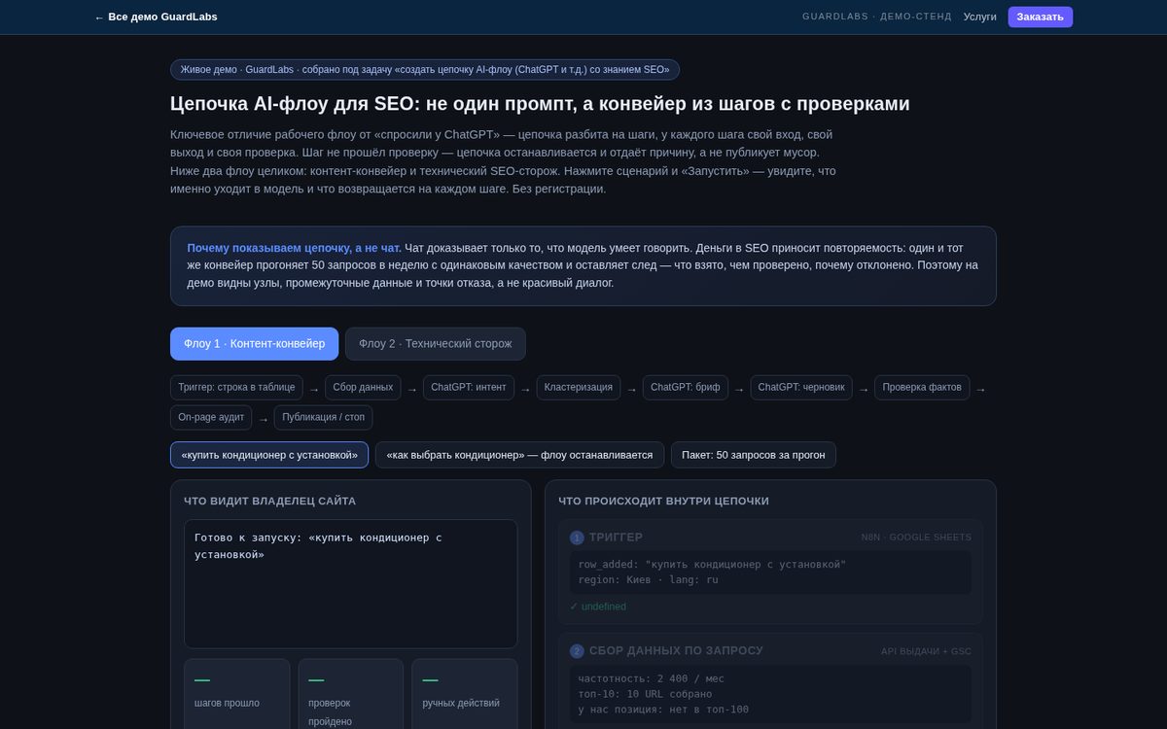Go back via «Все демо GuardLabs» link
The image size is (1167, 729).
pyautogui.click(x=156, y=17)
